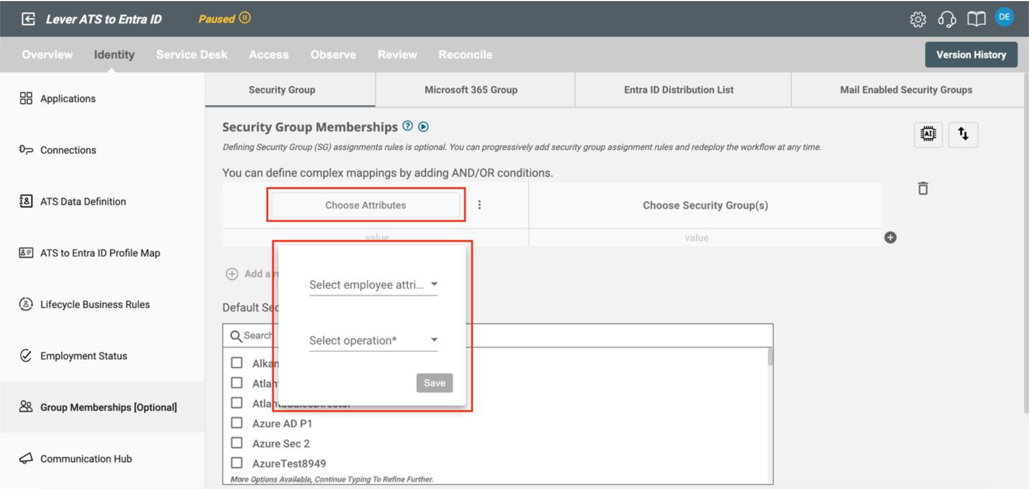Click the Version History button
The height and width of the screenshot is (489, 1029).
pos(972,54)
